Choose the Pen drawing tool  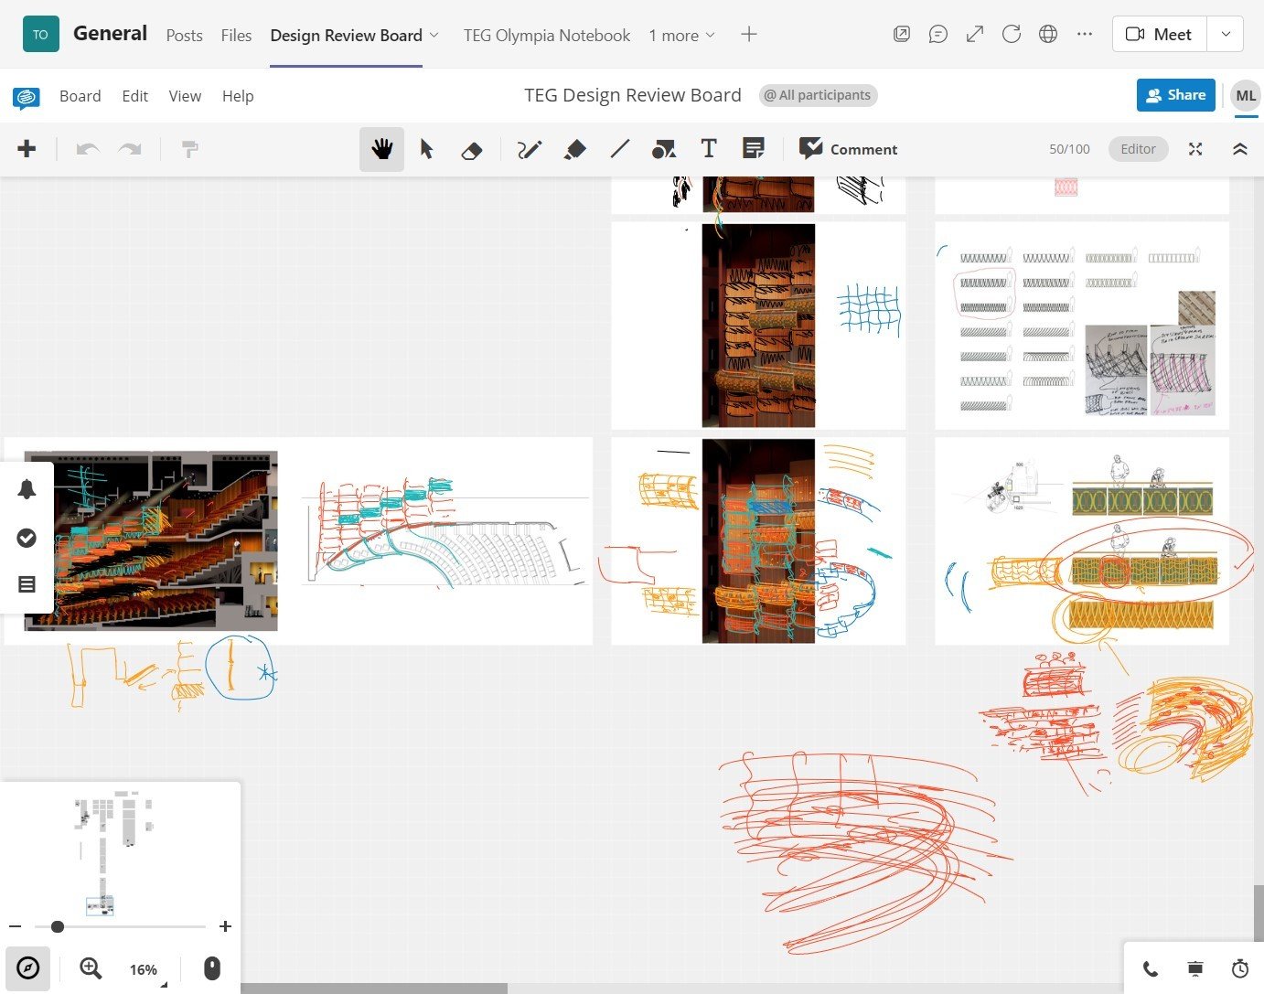(530, 149)
